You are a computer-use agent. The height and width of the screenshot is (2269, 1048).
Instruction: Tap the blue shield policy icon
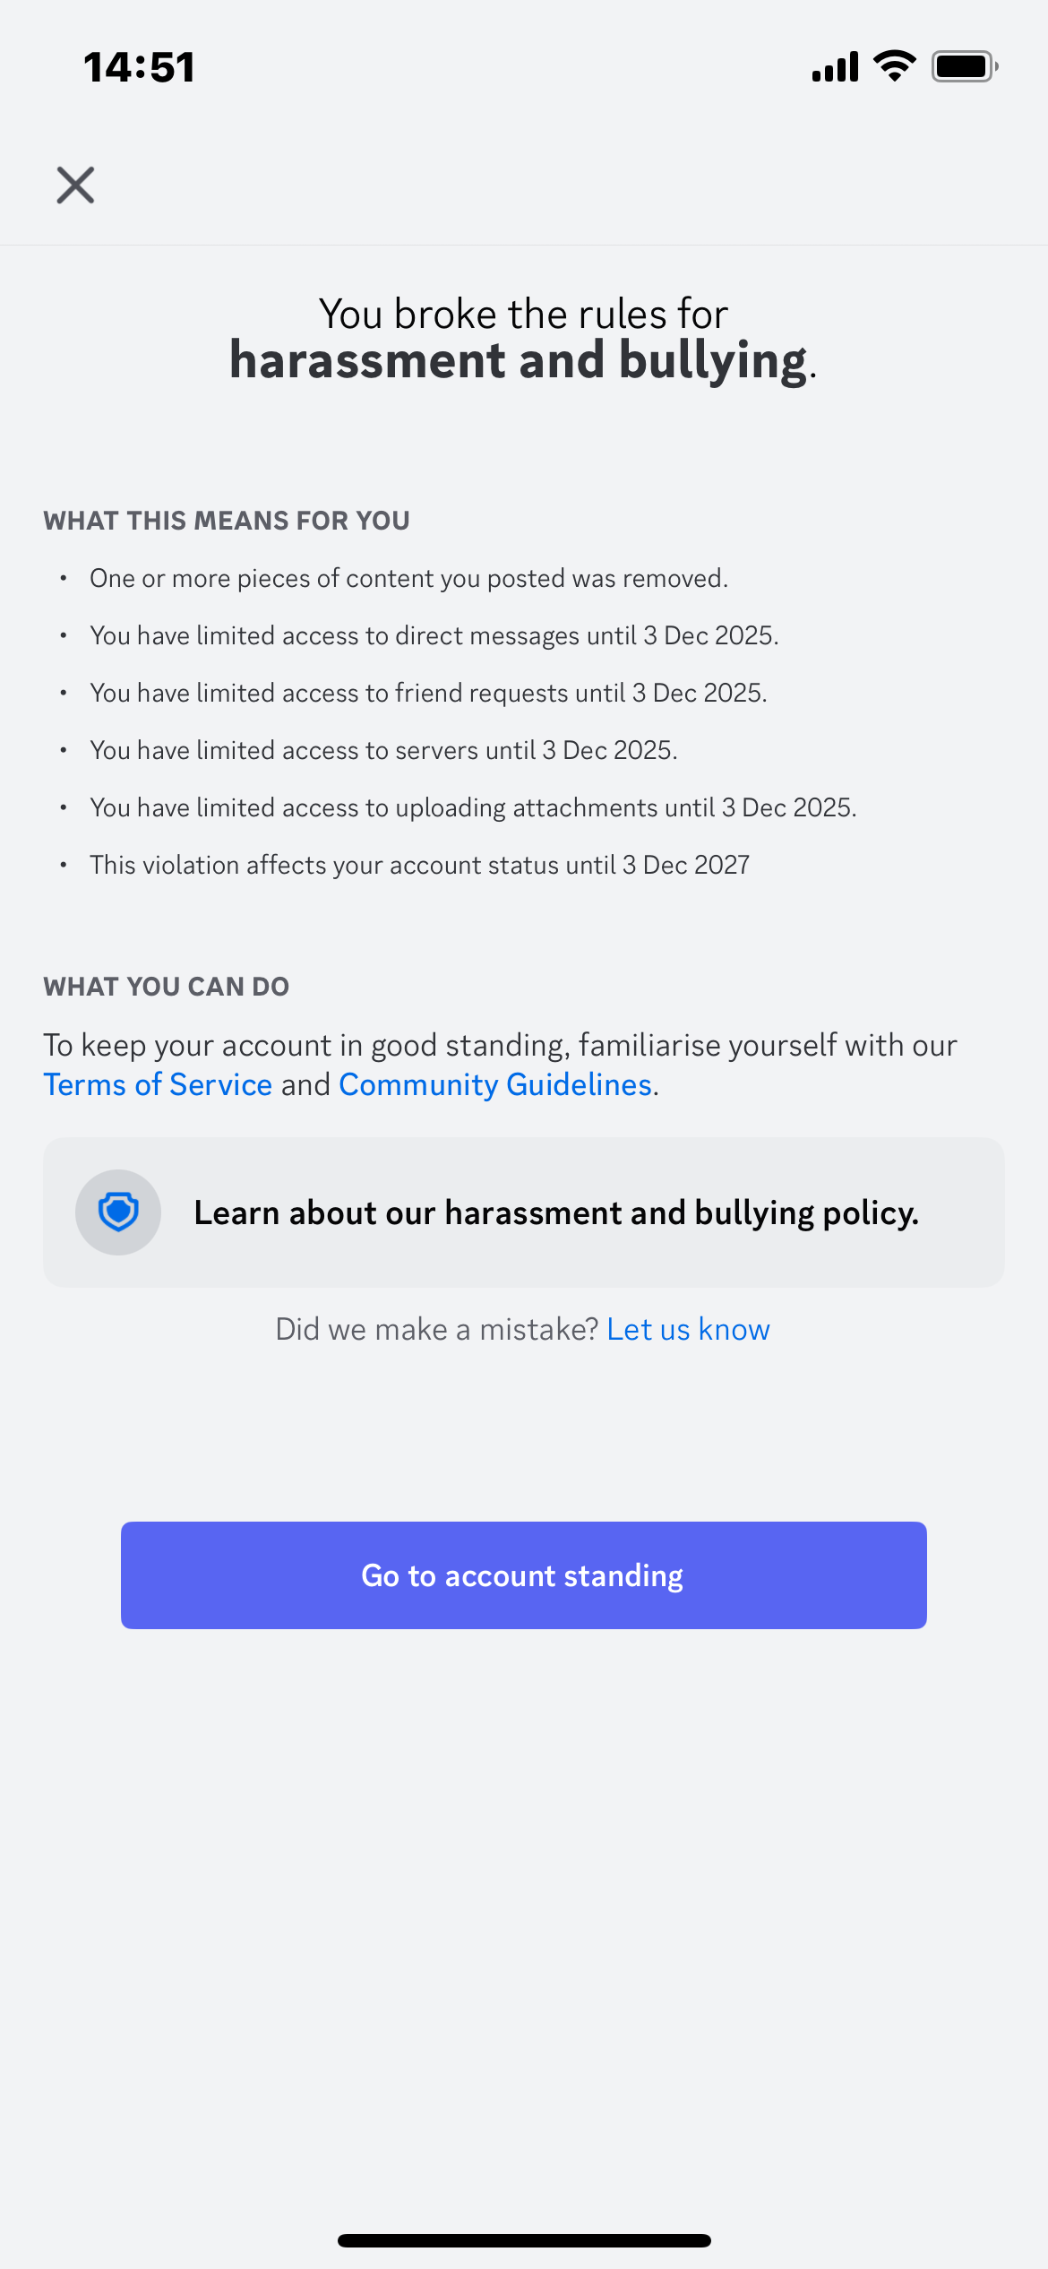[118, 1212]
